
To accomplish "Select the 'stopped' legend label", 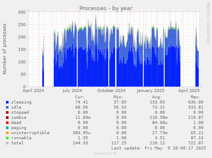I will pos(20,112).
